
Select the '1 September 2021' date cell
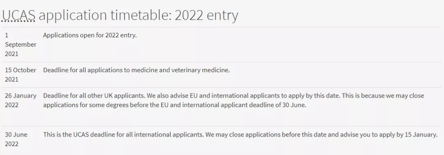[x=21, y=45]
